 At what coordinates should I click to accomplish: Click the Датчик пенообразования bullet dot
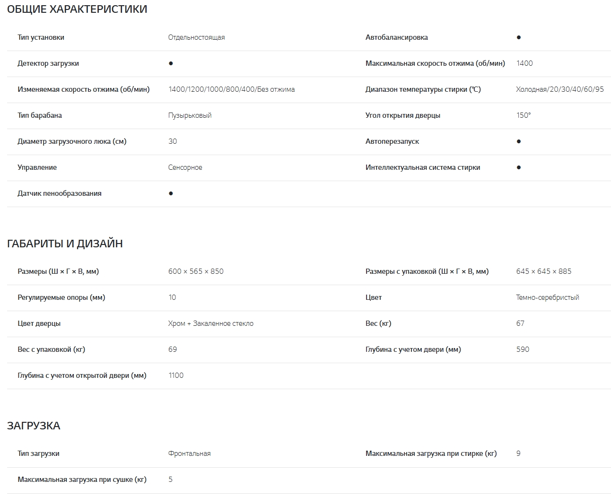(x=171, y=193)
